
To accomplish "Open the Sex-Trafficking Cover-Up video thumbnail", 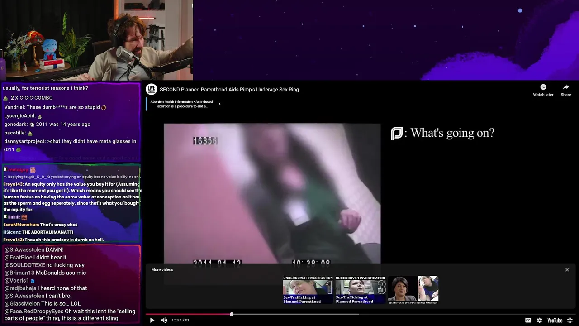I will (x=413, y=290).
